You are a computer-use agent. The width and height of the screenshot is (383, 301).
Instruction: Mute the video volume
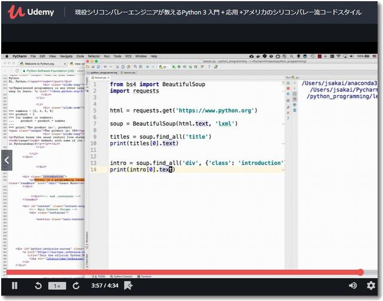[353, 286]
